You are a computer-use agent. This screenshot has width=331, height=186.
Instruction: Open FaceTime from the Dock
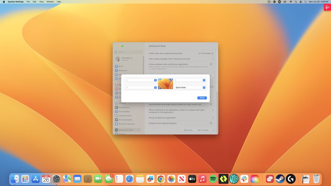pyautogui.click(x=98, y=179)
